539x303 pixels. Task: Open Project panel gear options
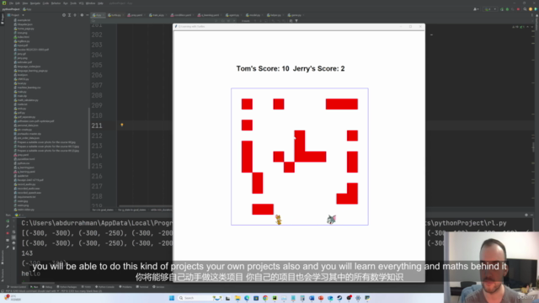coord(82,15)
